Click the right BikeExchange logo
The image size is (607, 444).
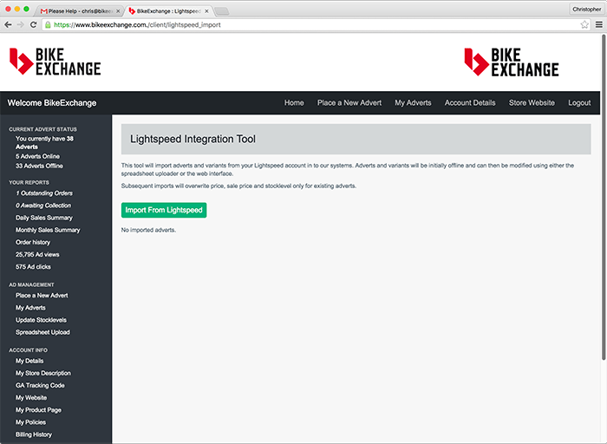pyautogui.click(x=512, y=62)
